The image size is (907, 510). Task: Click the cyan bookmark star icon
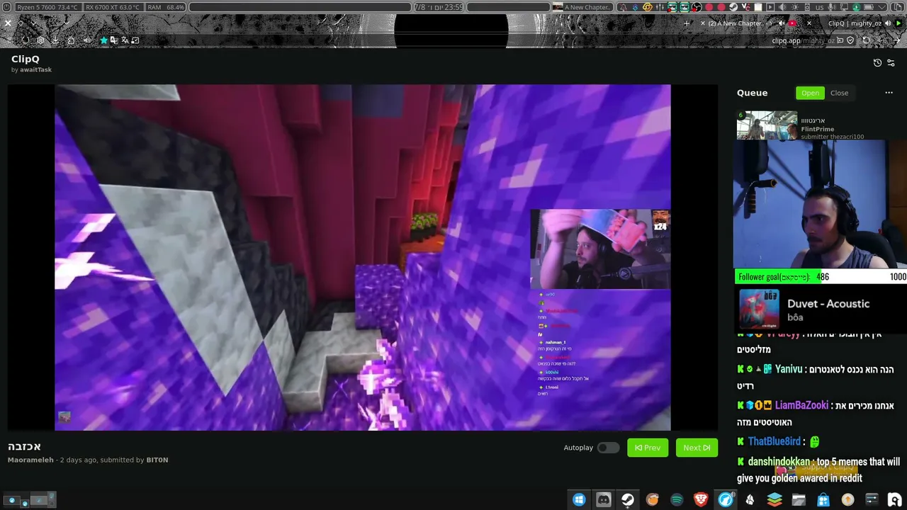click(104, 40)
